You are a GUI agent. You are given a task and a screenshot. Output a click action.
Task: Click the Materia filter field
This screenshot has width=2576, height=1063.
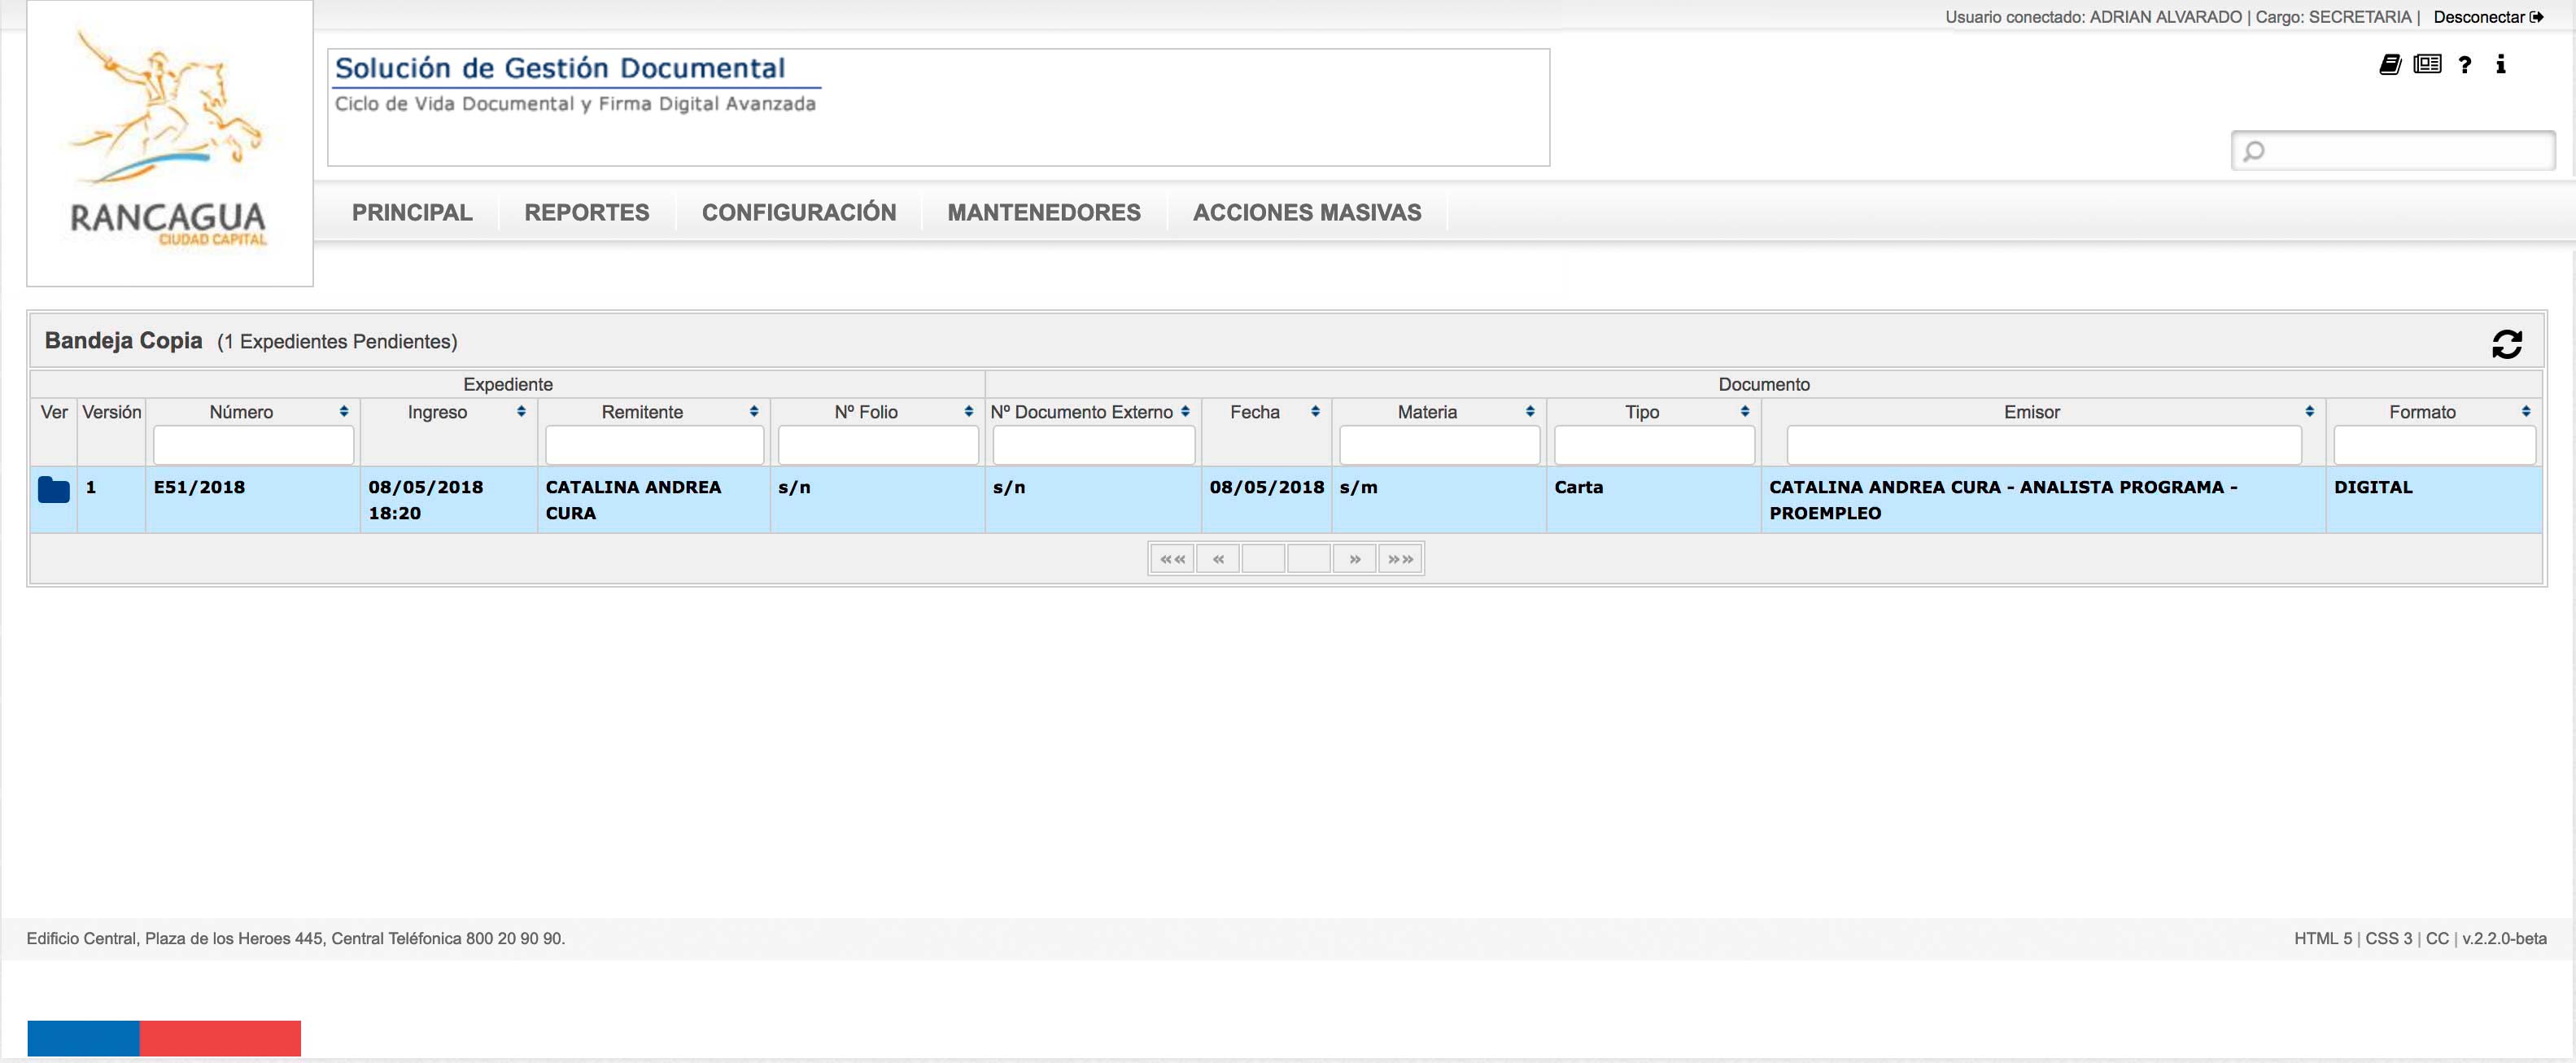click(x=1439, y=445)
